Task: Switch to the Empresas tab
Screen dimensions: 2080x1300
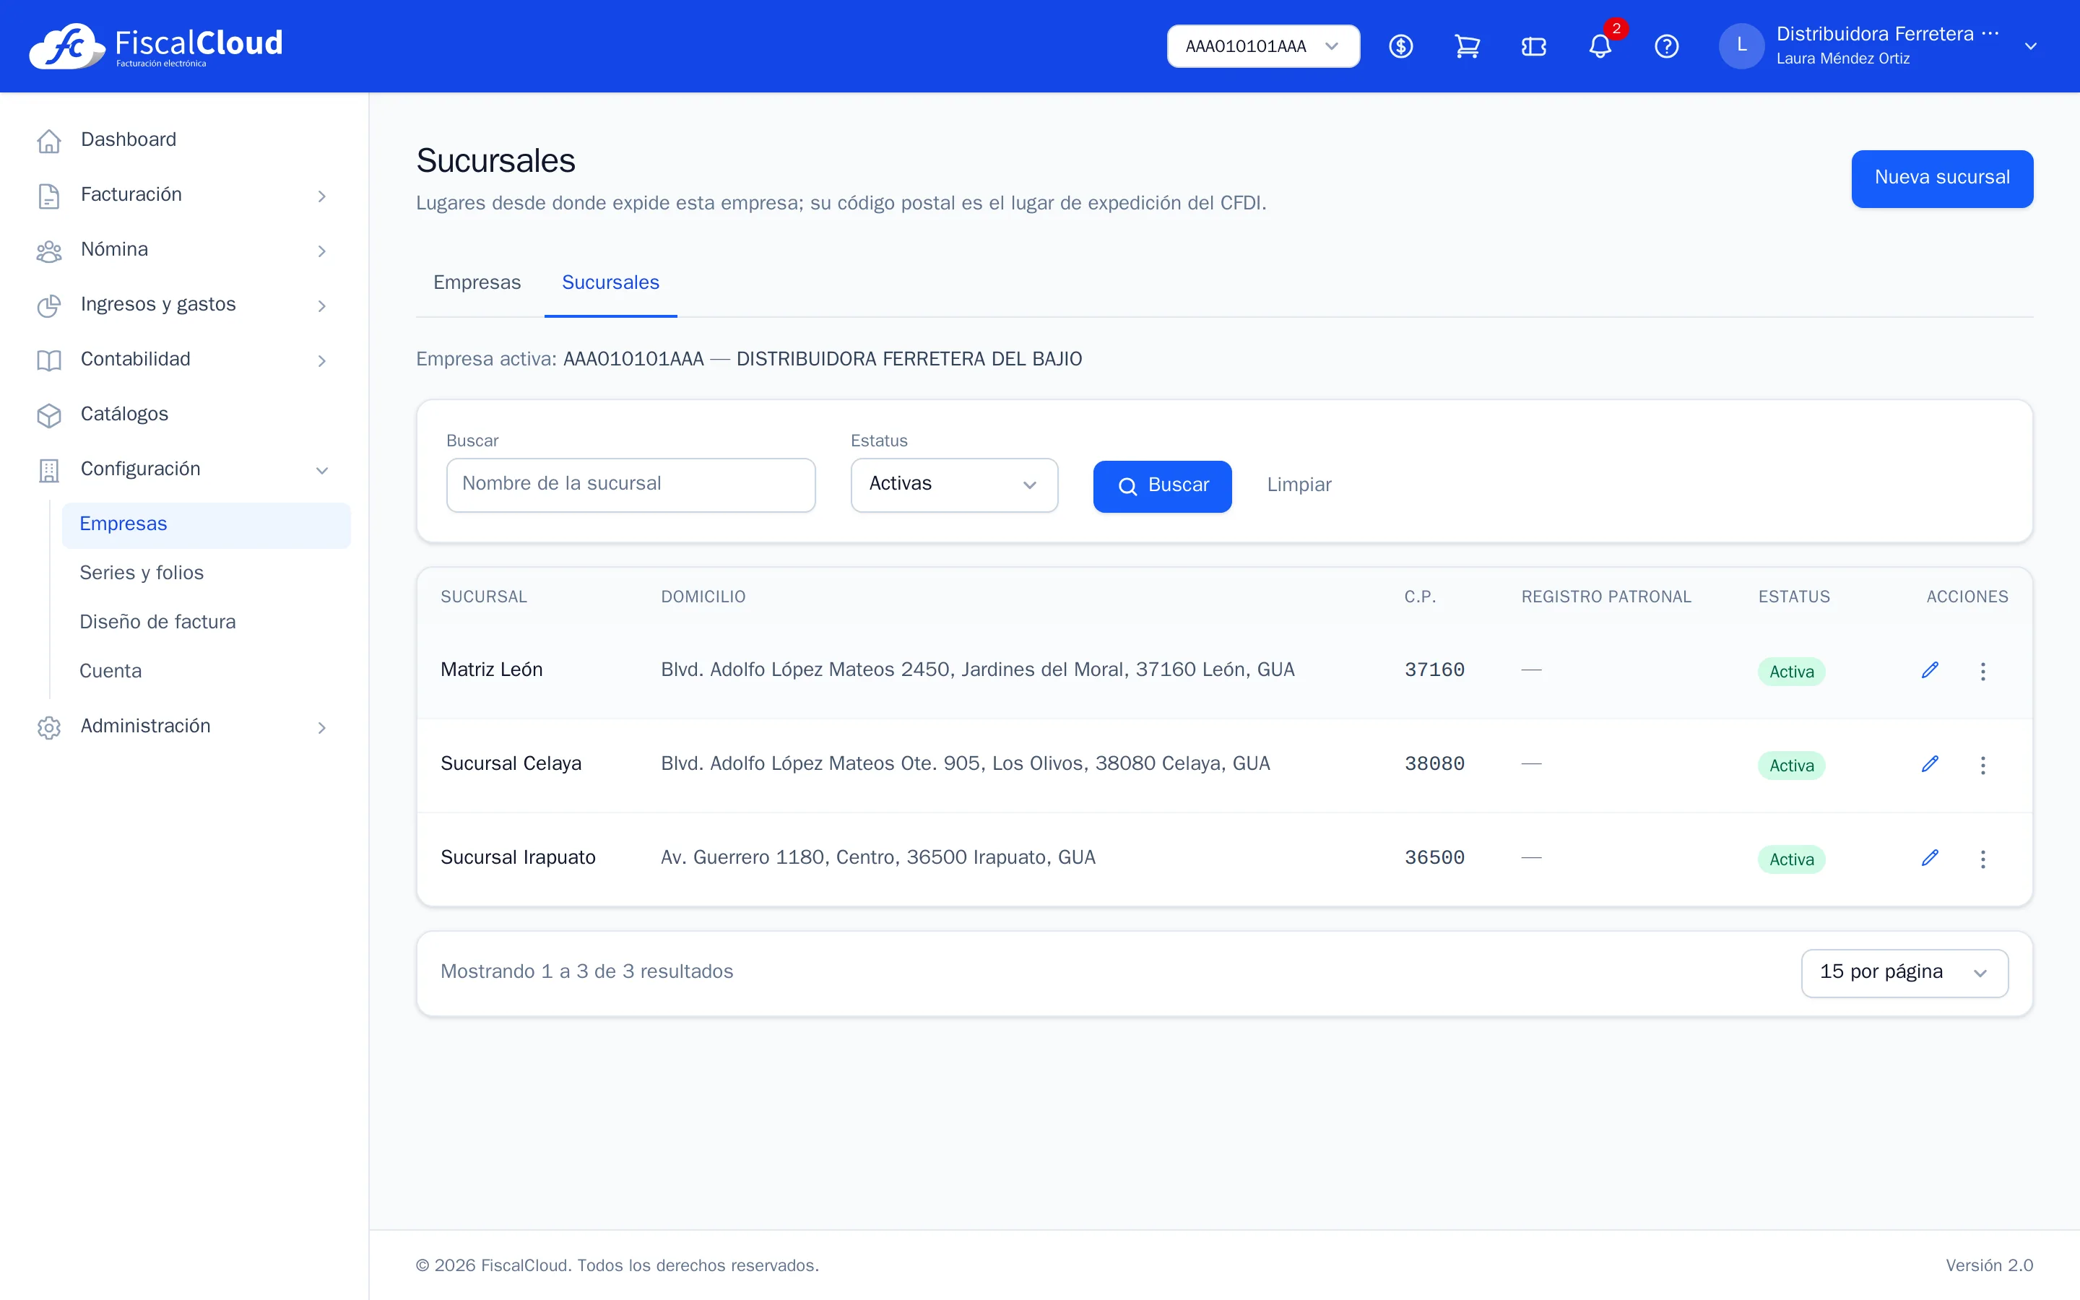Action: pyautogui.click(x=477, y=283)
